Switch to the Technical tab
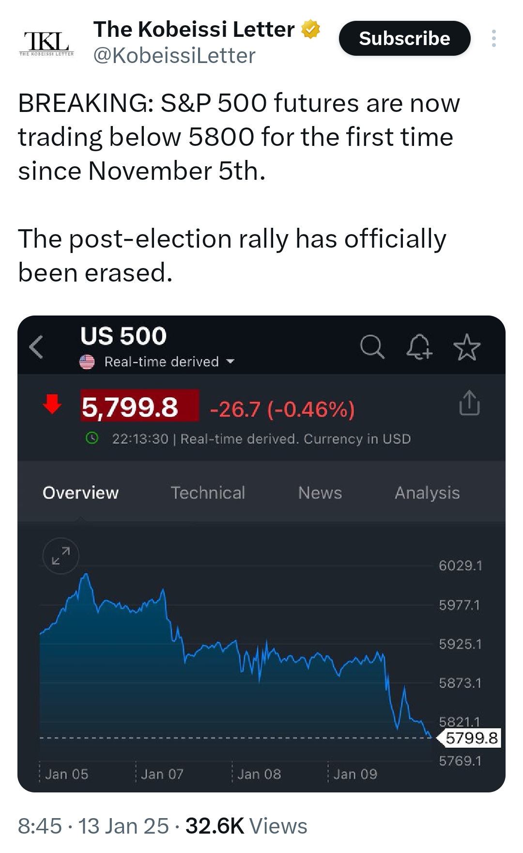The height and width of the screenshot is (853, 523). coord(208,493)
